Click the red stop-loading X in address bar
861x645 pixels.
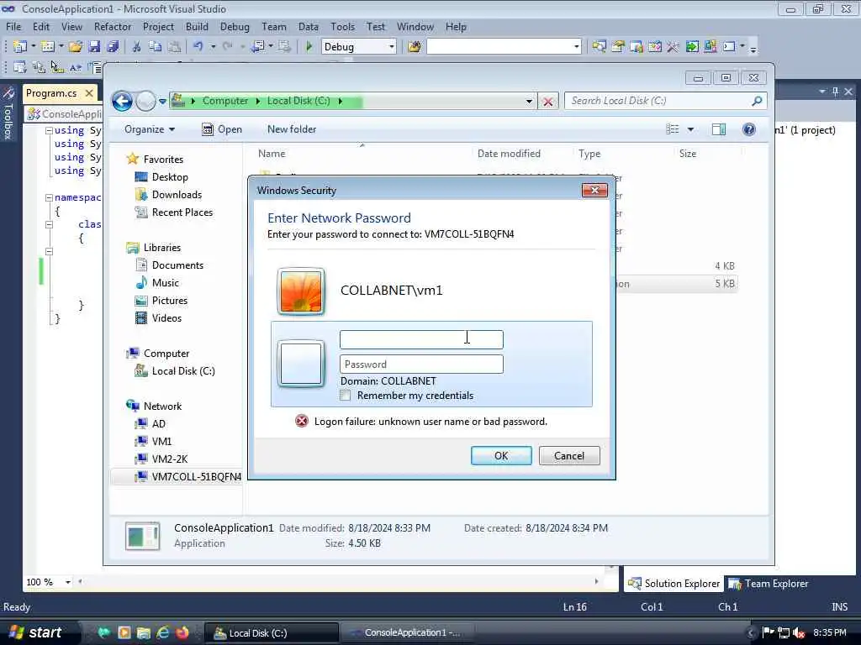[548, 102]
